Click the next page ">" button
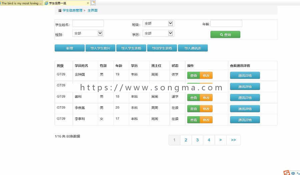The width and height of the screenshot is (300, 175). [221, 140]
